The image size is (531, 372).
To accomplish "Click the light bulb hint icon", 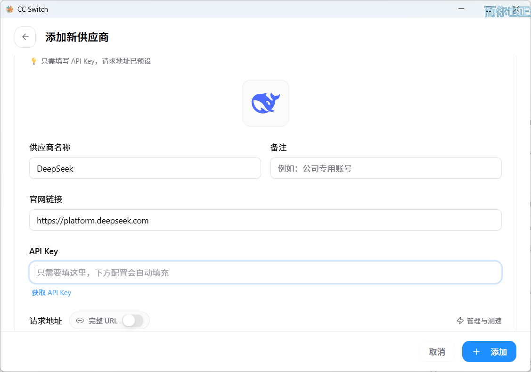I will pyautogui.click(x=34, y=61).
